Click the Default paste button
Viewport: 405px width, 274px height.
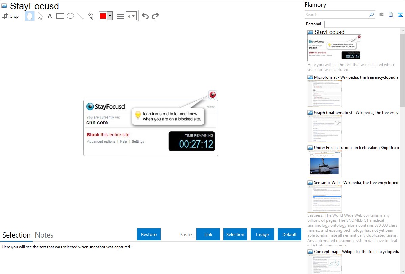tap(289, 234)
